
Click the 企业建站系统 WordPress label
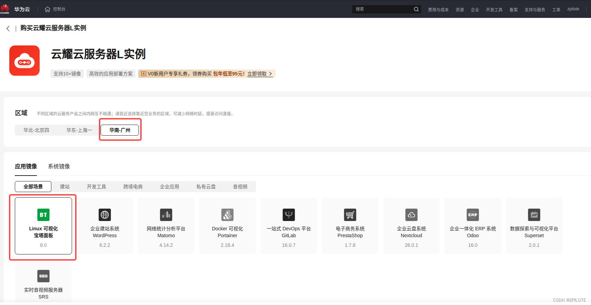(x=105, y=232)
